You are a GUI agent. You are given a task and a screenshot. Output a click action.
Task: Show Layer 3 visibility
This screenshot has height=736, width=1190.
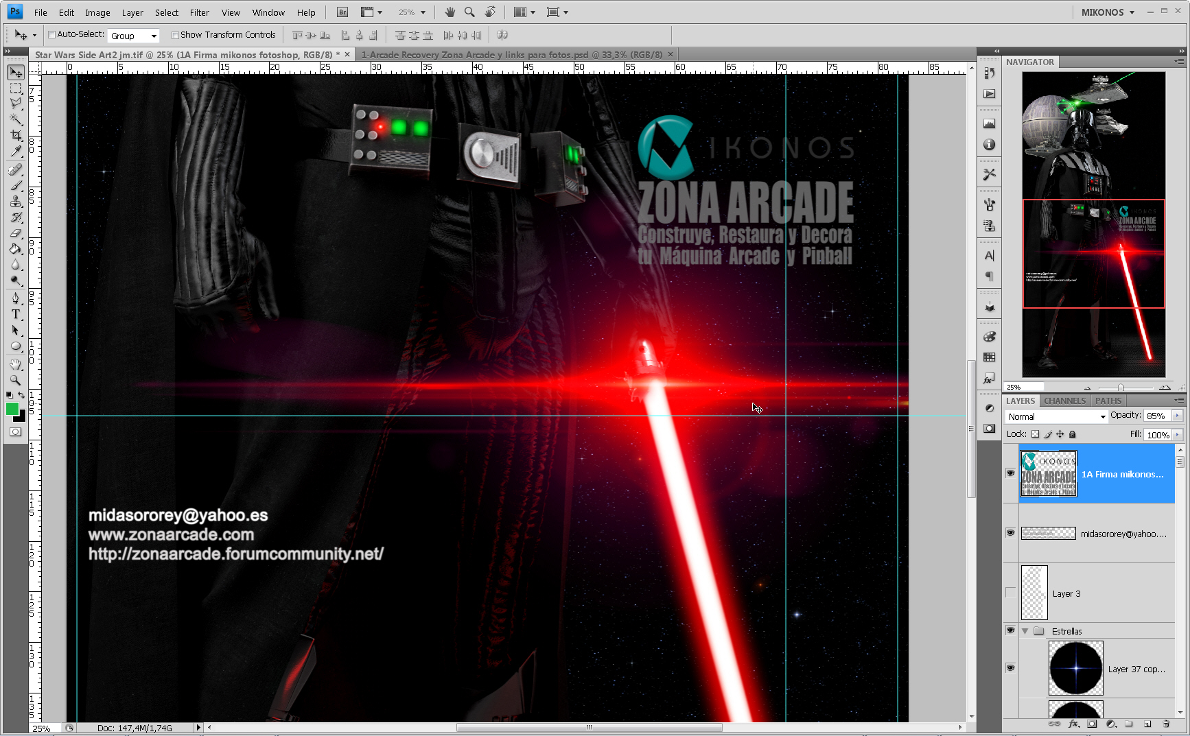pos(1010,593)
